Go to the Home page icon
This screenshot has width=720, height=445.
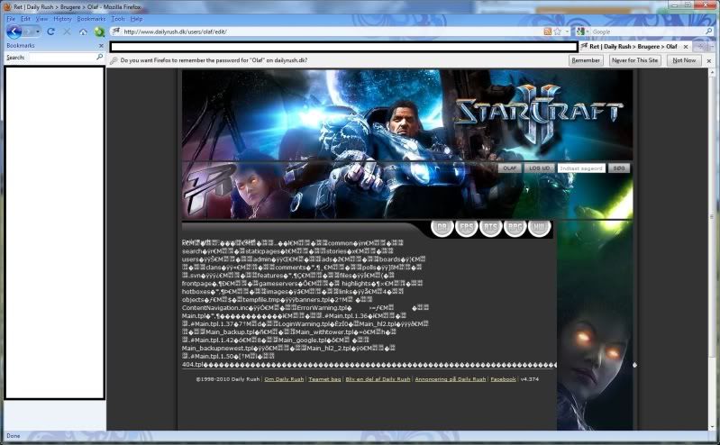coord(83,32)
